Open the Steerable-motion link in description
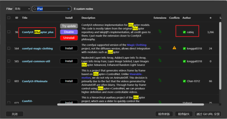Image resolution: width=227 pixels, height=119 pixels. point(136,74)
